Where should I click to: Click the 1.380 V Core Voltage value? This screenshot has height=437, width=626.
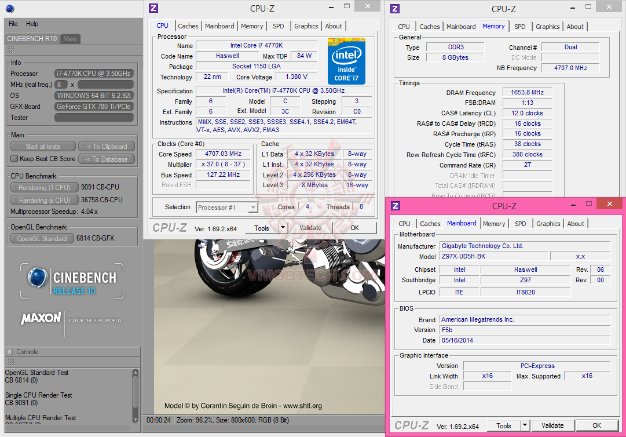click(x=296, y=77)
